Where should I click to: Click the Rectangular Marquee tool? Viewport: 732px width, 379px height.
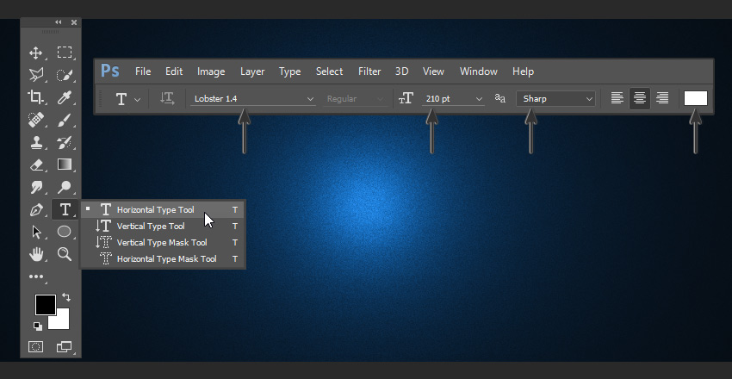click(64, 53)
